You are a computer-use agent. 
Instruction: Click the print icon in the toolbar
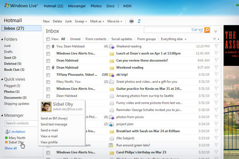point(131,21)
